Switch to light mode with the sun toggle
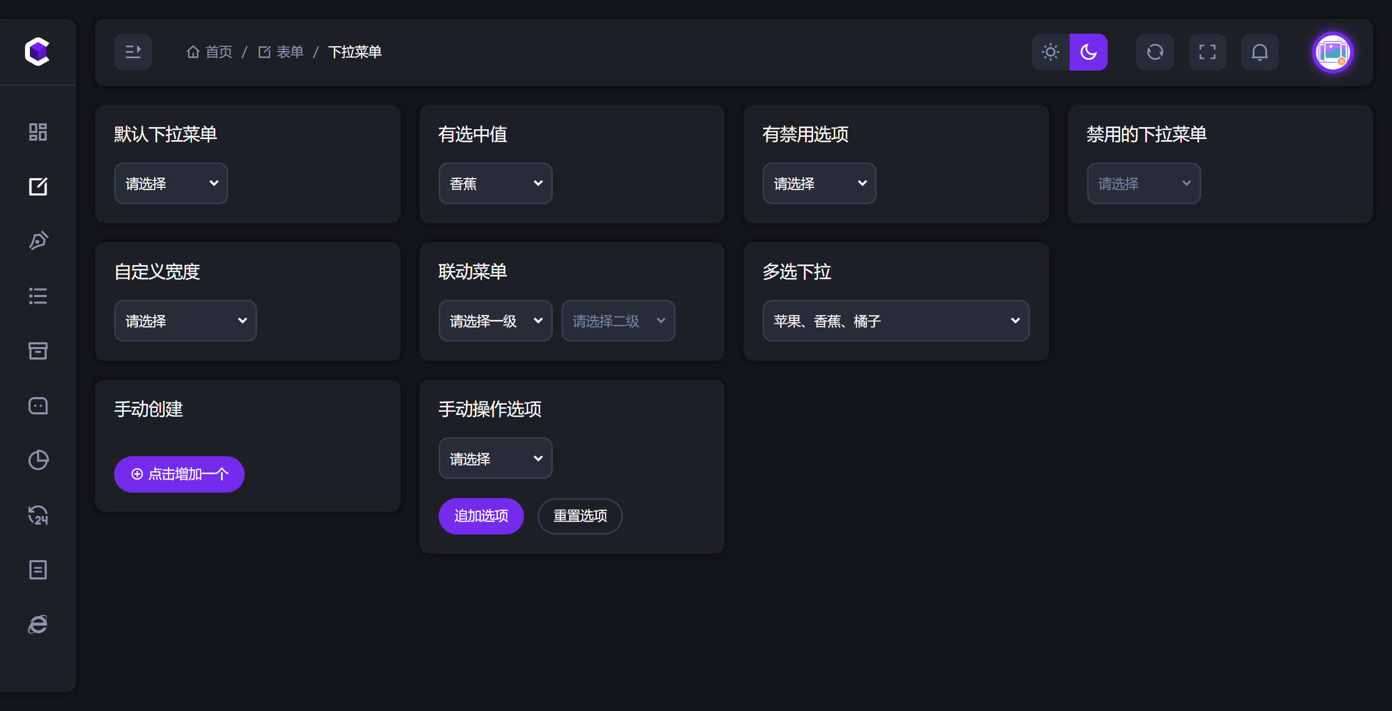 click(x=1050, y=52)
